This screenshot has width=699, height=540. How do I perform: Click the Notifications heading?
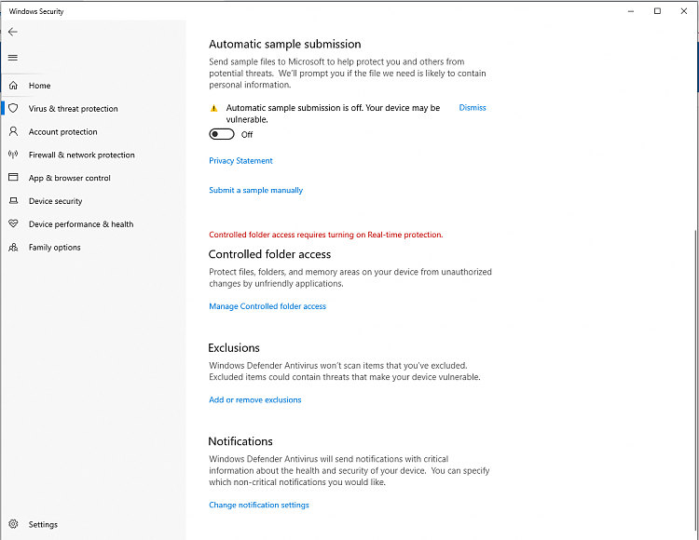[240, 441]
